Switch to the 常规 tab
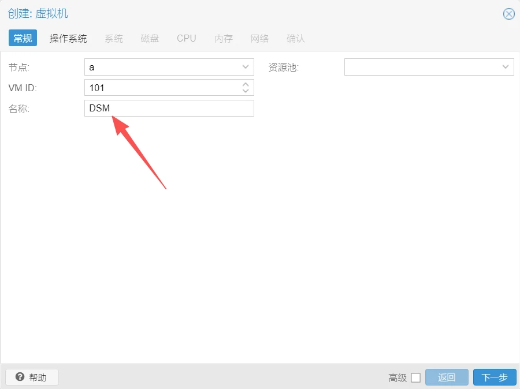 tap(23, 38)
